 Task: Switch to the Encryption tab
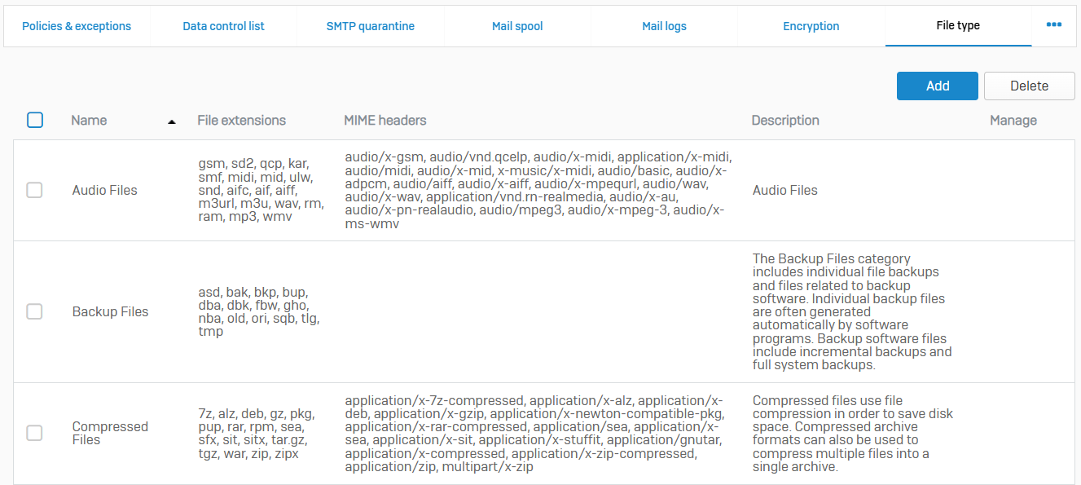click(x=811, y=26)
